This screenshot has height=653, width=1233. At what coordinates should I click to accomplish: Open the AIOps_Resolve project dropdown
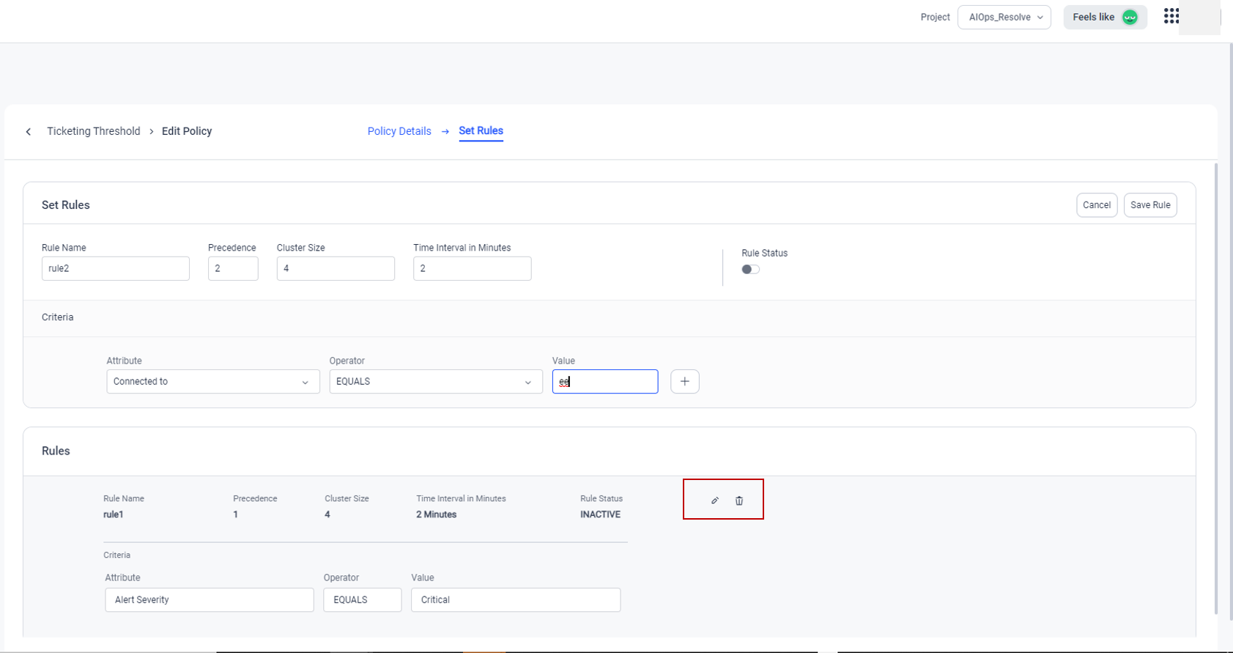point(1004,17)
